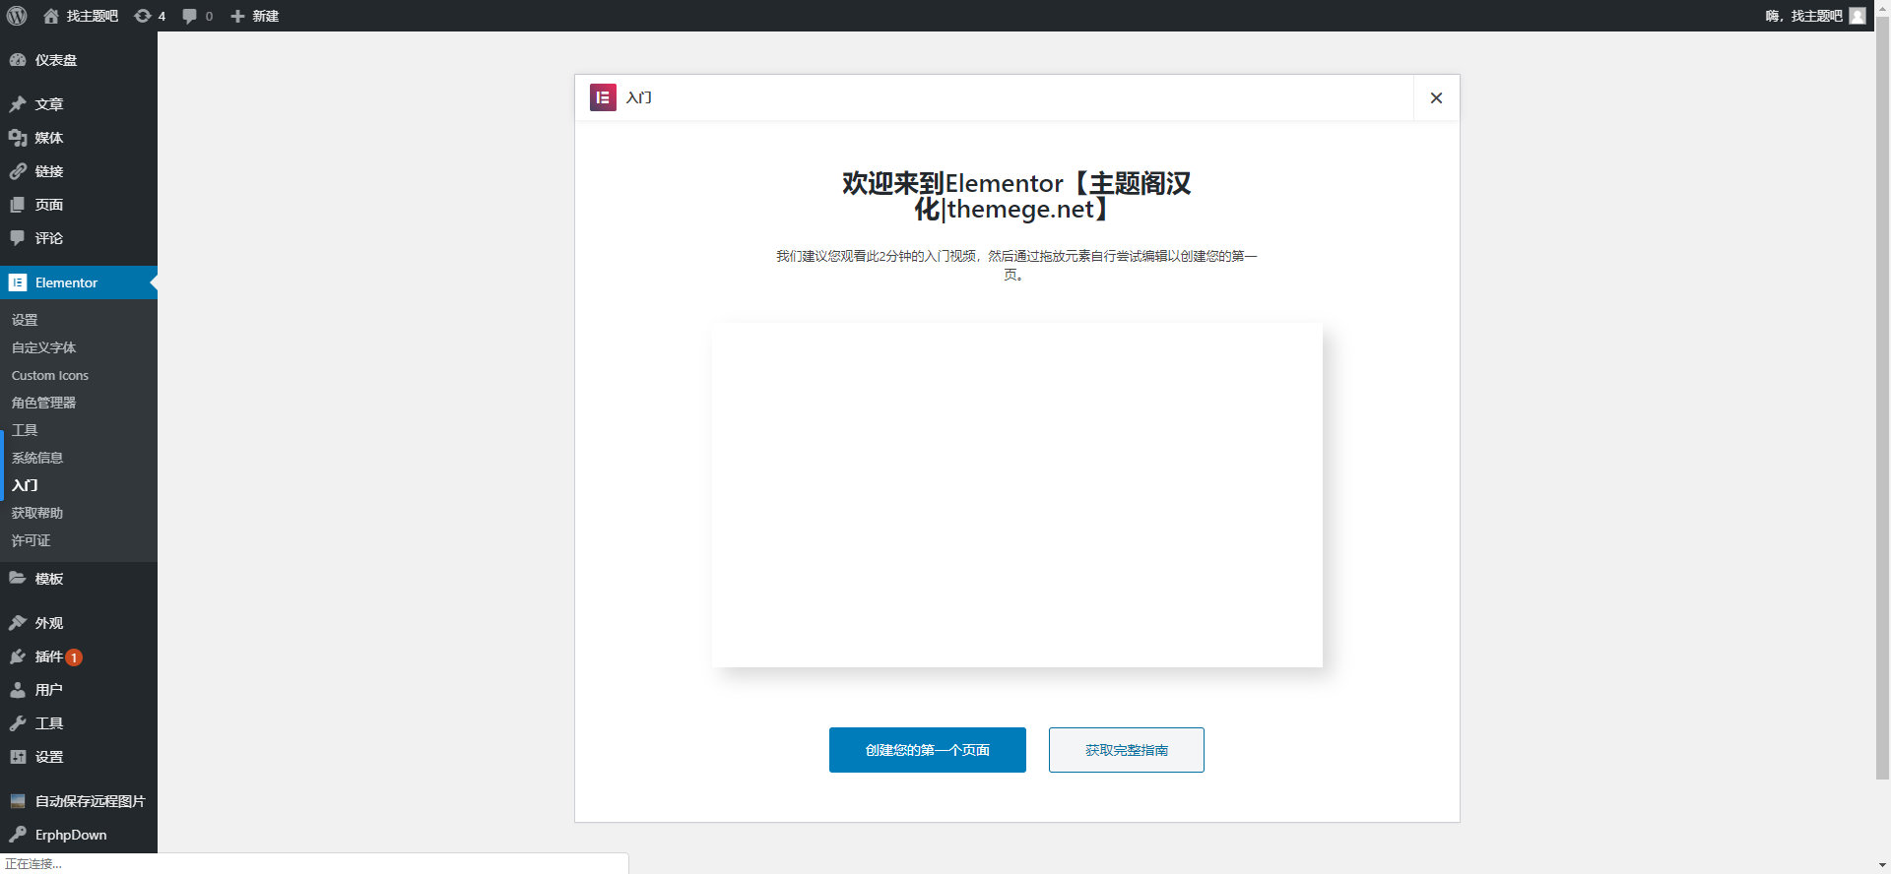Open Elementor 工具 submenu item

(25, 430)
